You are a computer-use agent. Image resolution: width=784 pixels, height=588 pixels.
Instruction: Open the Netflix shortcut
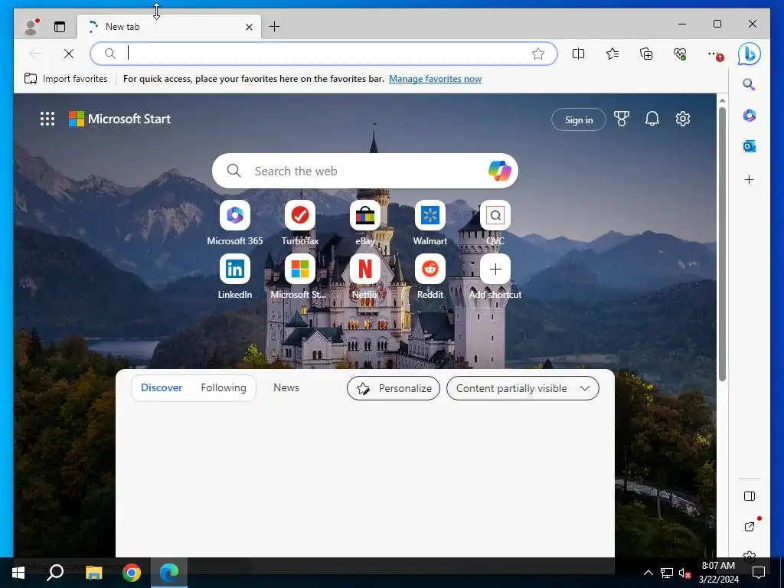365,276
